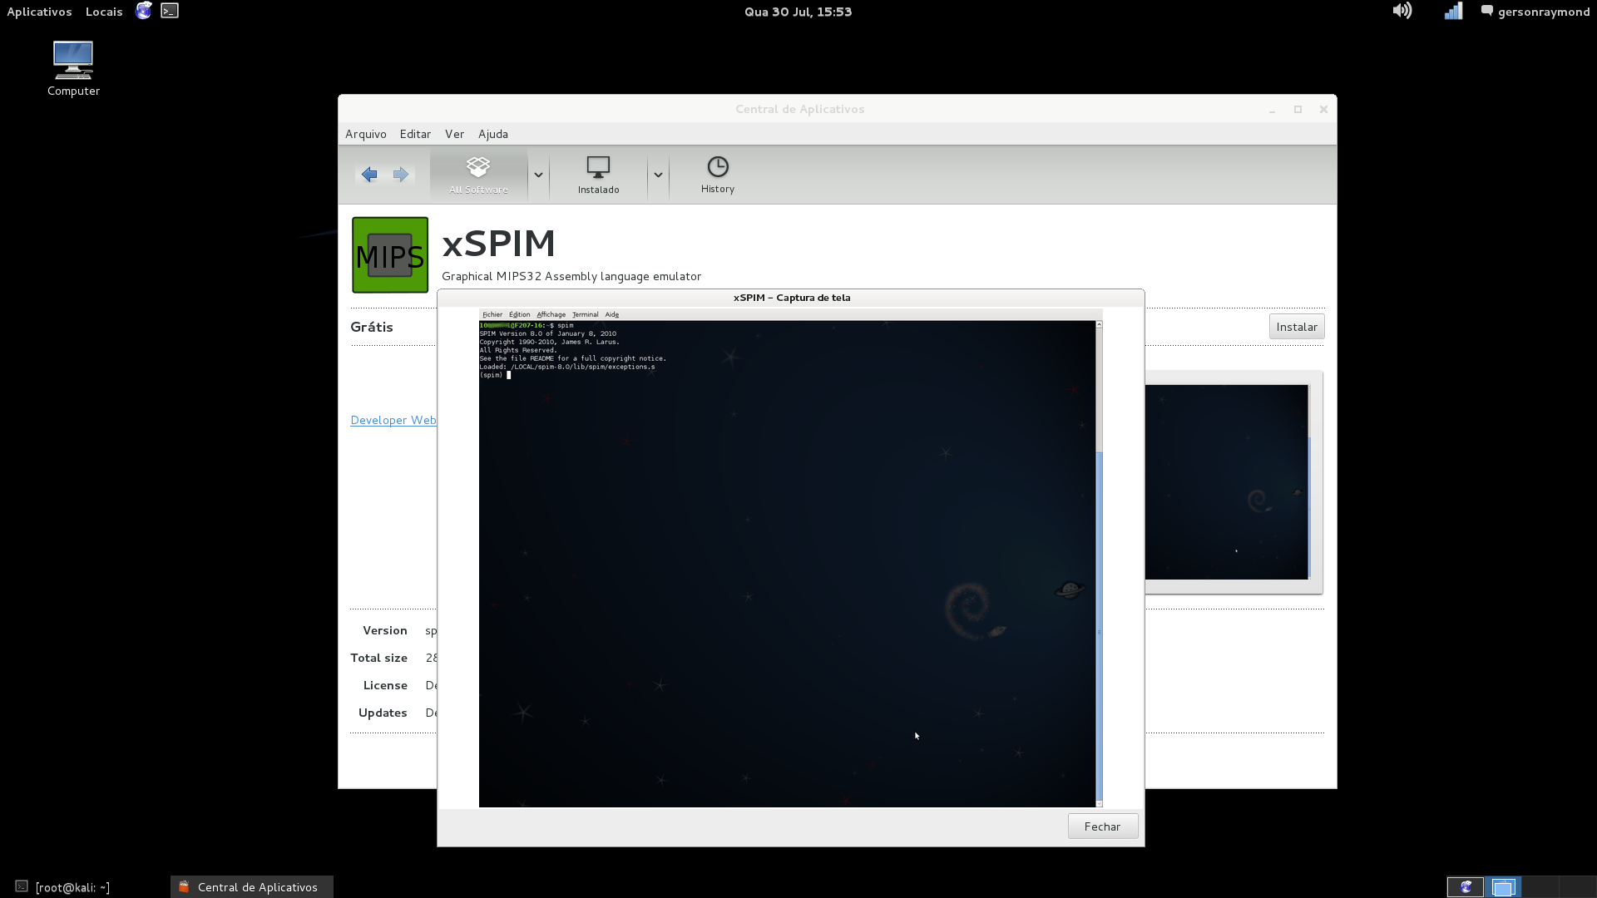1597x898 pixels.
Task: Click the xSPIM heading title
Action: click(x=499, y=244)
